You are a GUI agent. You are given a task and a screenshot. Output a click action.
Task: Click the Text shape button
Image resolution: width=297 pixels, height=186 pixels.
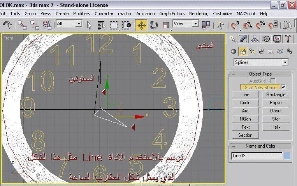point(245,127)
